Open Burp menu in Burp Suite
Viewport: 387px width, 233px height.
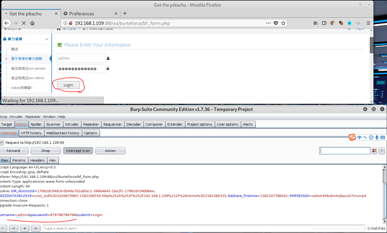click(x=3, y=116)
